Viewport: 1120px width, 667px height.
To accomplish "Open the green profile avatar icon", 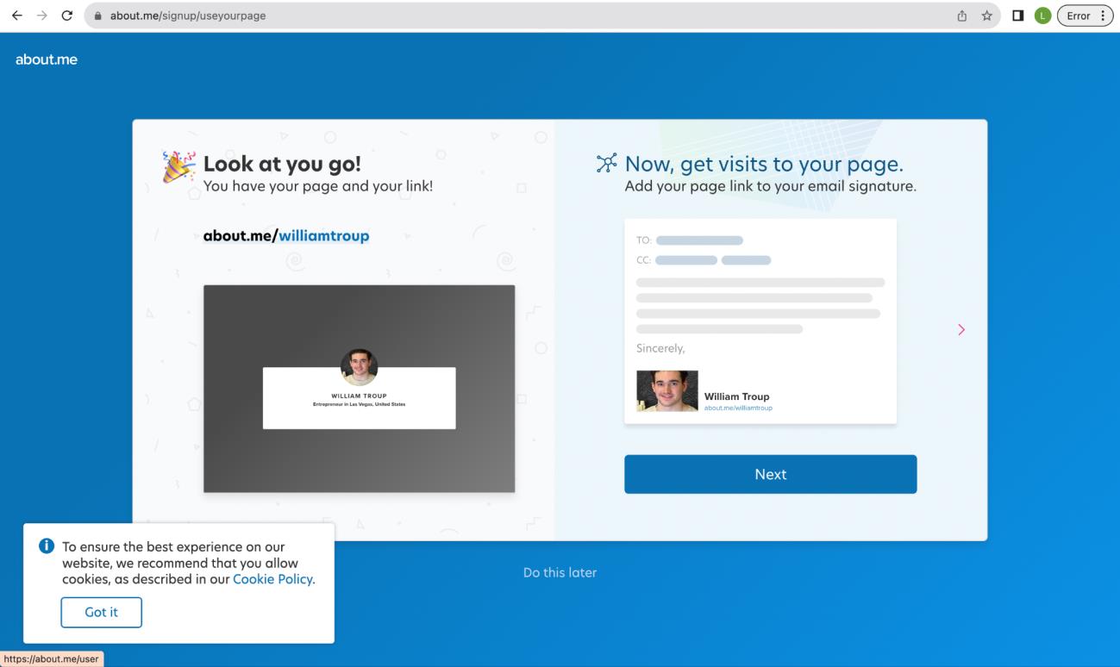I will (x=1042, y=16).
